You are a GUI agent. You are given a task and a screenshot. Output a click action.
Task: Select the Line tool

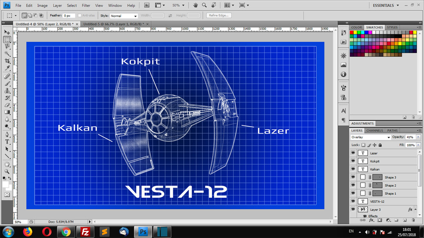(7, 156)
